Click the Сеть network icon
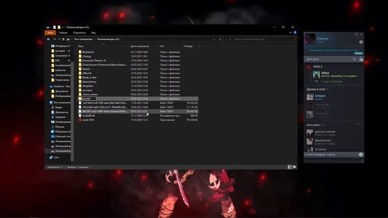 51,157
